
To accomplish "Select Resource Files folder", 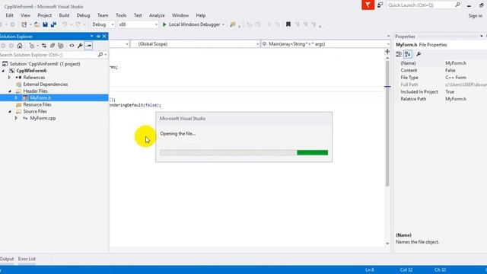I will click(37, 105).
